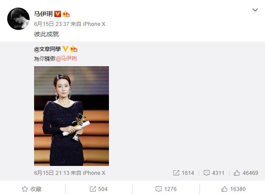Open 马伊琍's username link
Image resolution: width=265 pixels, height=195 pixels.
click(x=43, y=14)
